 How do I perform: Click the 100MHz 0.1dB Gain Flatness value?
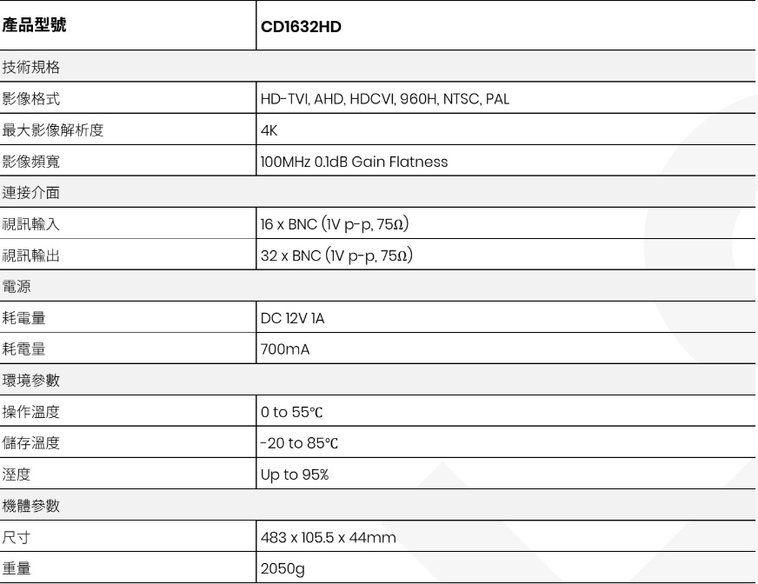pos(354,162)
